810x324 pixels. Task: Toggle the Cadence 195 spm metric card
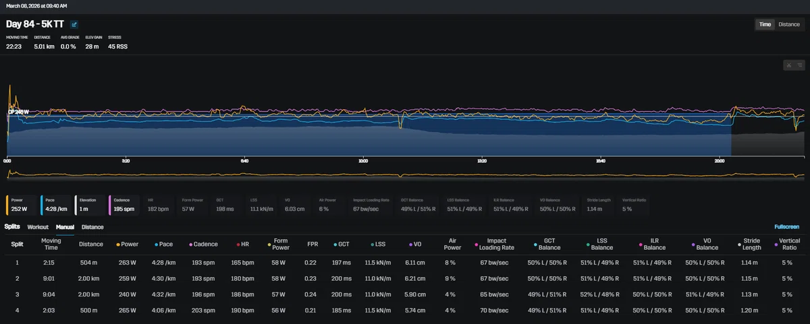123,205
